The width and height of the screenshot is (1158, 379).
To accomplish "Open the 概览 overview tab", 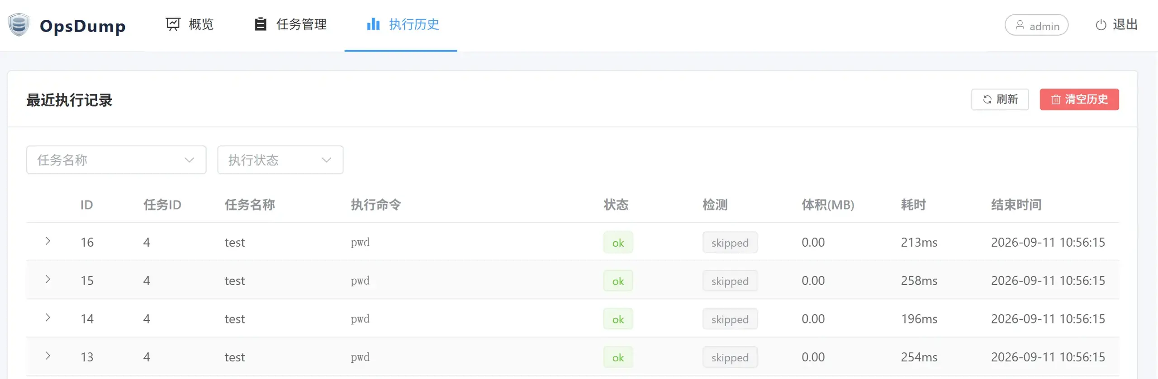I will [190, 25].
